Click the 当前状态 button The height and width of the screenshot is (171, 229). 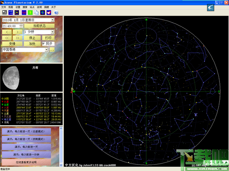pos(39,26)
